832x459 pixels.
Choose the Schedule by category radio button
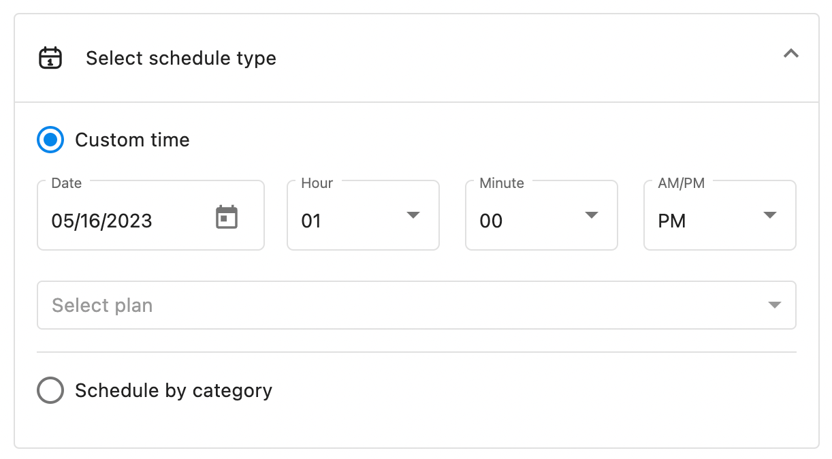50,391
